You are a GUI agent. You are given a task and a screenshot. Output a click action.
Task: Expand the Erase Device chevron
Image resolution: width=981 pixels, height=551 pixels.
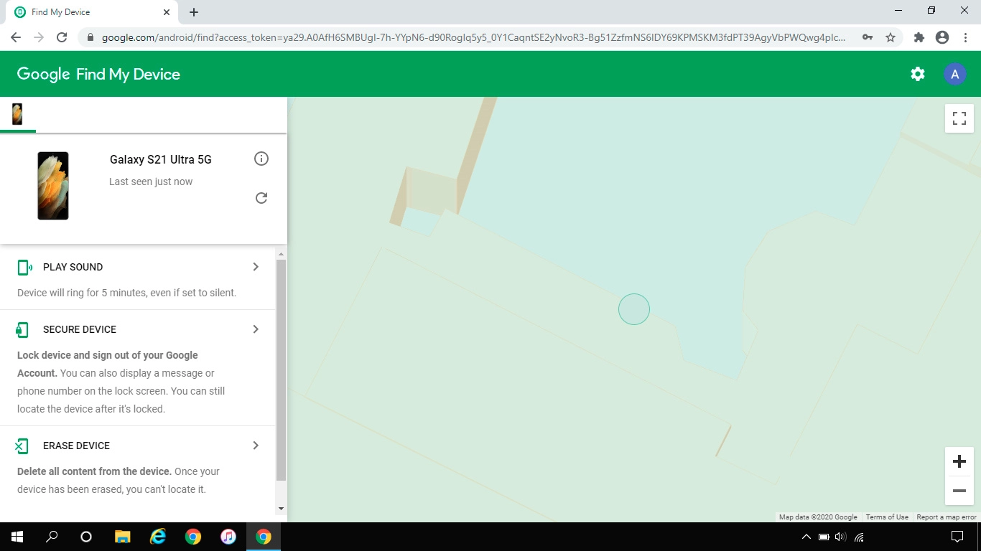[x=256, y=446]
